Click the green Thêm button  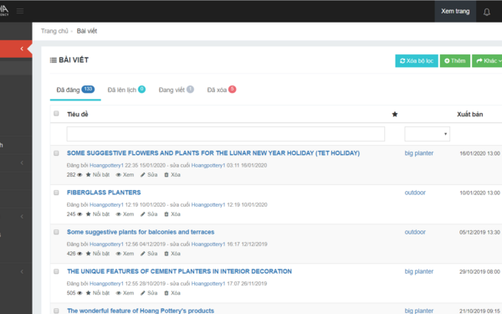pos(455,61)
